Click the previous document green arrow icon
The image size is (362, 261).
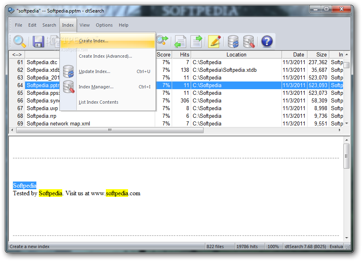[180, 42]
